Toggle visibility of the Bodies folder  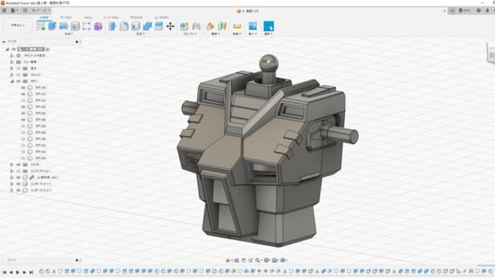(19, 81)
